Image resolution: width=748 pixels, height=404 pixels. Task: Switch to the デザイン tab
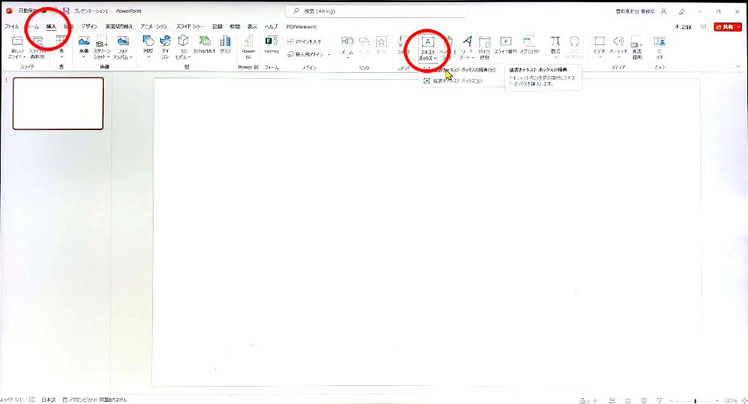pyautogui.click(x=90, y=27)
